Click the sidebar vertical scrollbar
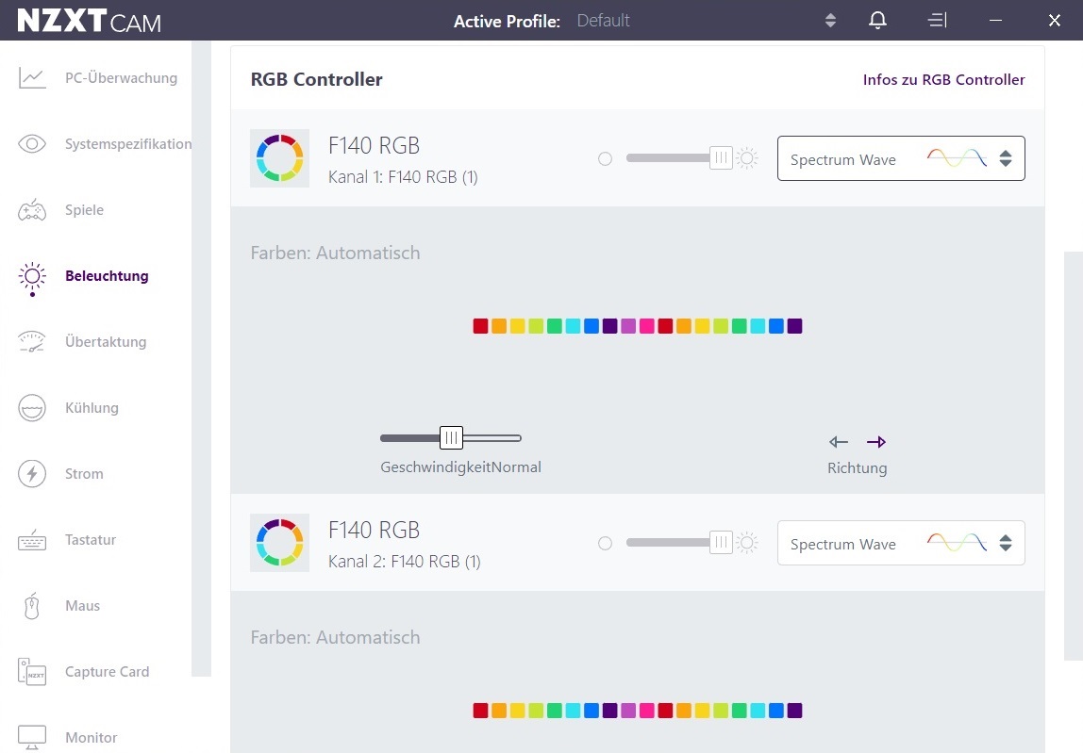The image size is (1083, 753). [201, 358]
